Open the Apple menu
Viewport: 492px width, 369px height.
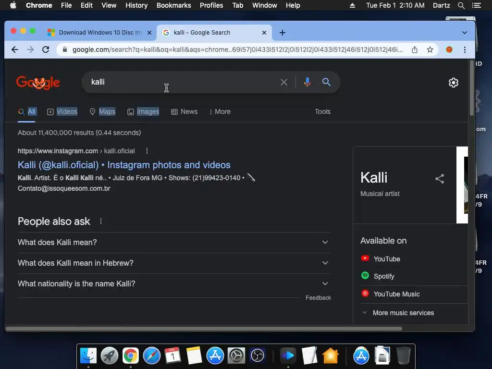(x=13, y=5)
